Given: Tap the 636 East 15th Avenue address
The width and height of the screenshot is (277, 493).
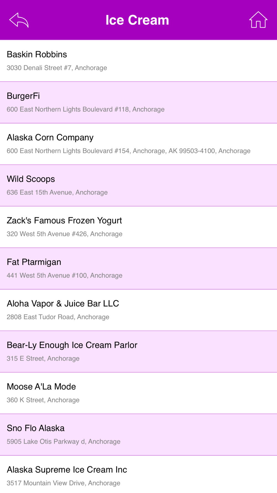Looking at the screenshot, I should click(57, 192).
